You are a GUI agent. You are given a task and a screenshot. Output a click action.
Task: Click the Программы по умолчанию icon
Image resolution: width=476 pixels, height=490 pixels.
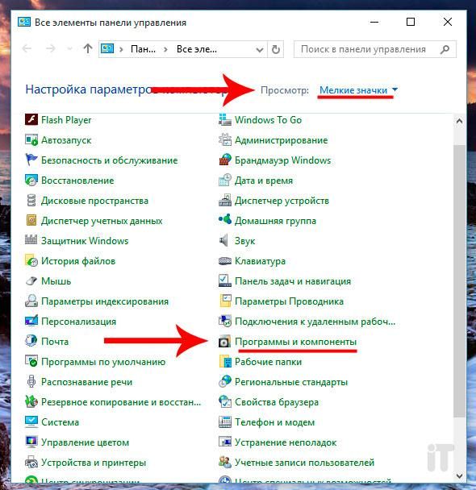31,362
